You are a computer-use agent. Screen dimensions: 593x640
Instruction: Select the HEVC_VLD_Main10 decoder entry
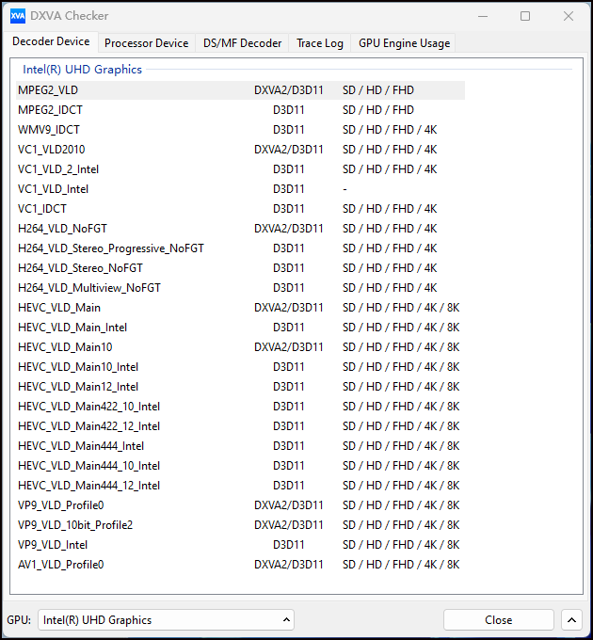(240, 347)
